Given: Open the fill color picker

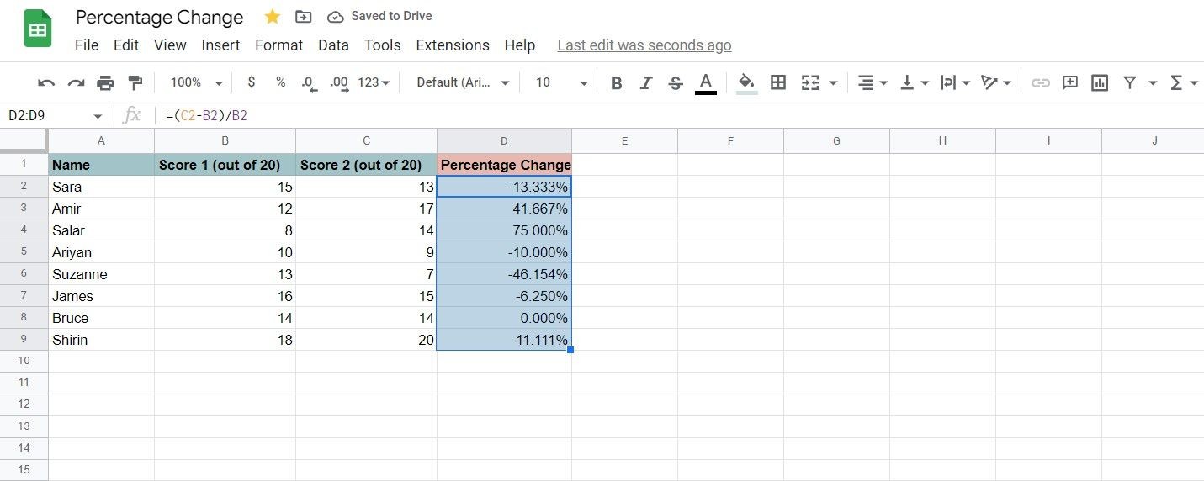Looking at the screenshot, I should coord(746,82).
